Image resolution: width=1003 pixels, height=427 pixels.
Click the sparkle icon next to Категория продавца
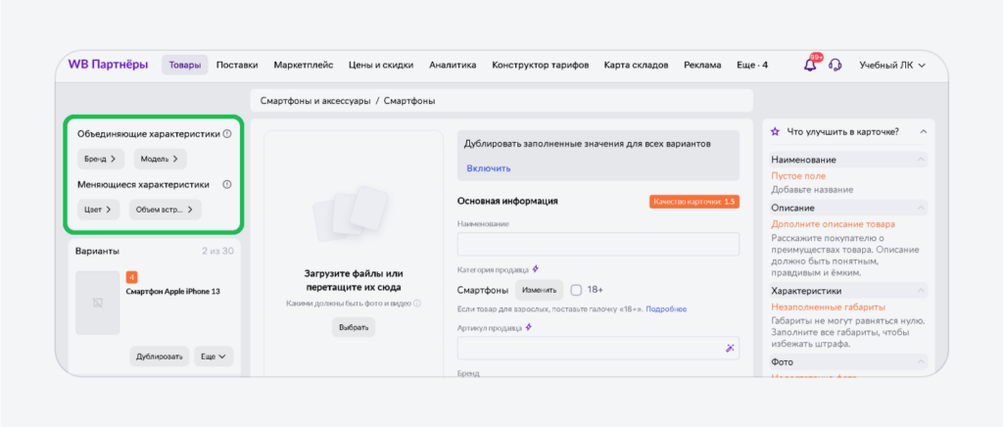click(x=535, y=268)
